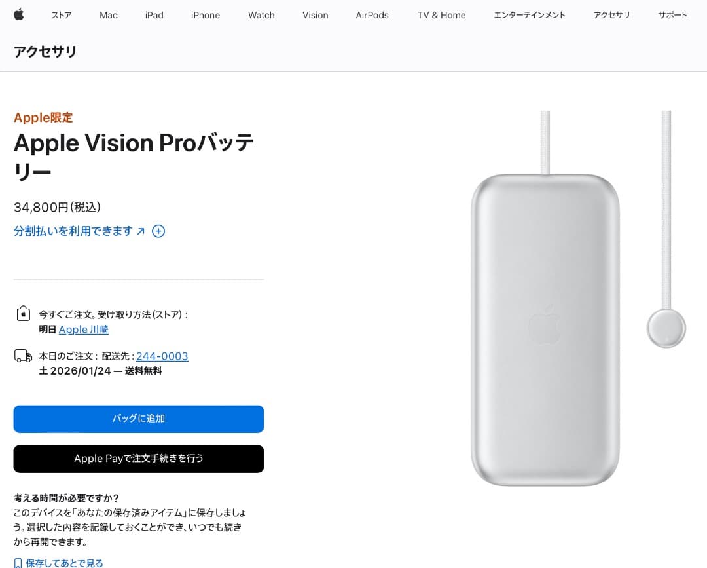Select エンターテインメント from the navigation bar
Image resolution: width=707 pixels, height=568 pixels.
point(530,15)
